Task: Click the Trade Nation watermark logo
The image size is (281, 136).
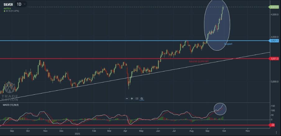Action: click(x=10, y=92)
